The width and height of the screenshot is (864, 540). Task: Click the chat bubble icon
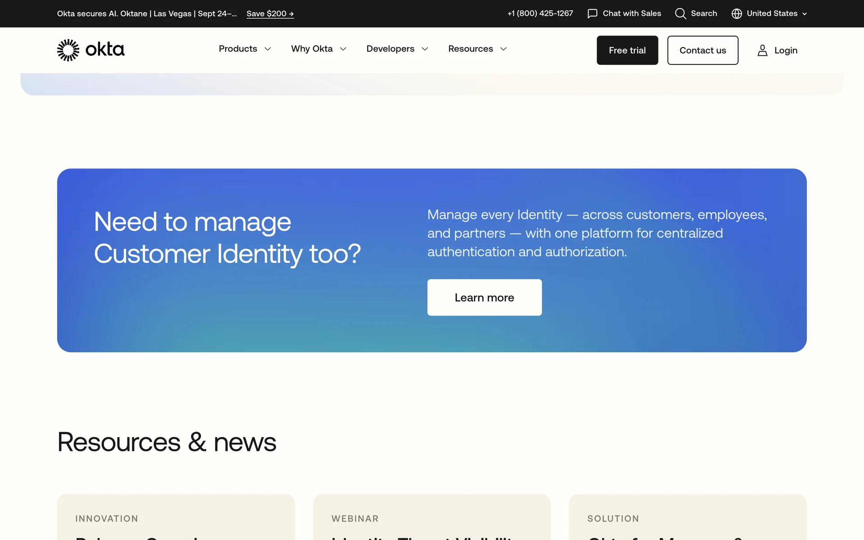tap(592, 13)
